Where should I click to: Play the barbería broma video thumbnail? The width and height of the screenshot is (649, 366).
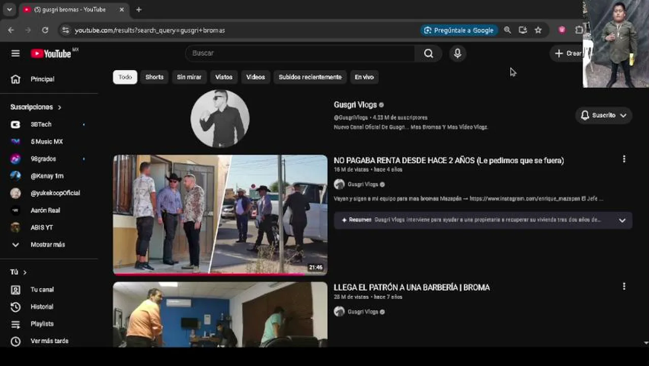coord(220,315)
